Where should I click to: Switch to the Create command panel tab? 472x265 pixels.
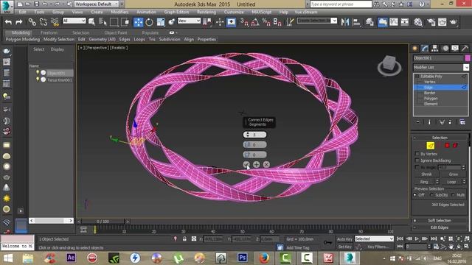[414, 49]
